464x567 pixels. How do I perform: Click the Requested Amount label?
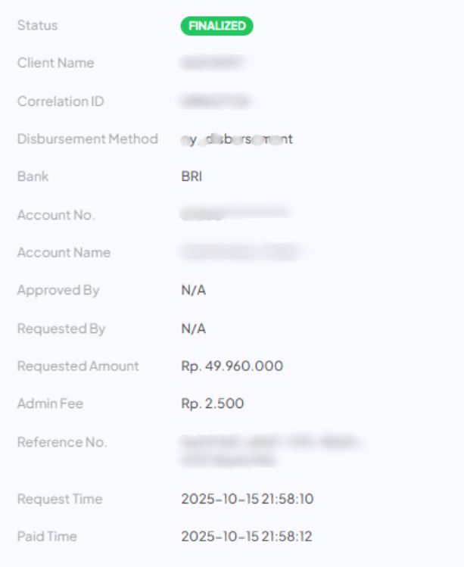coord(78,366)
